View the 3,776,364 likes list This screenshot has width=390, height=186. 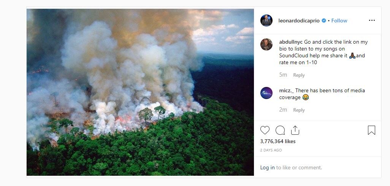pos(278,141)
